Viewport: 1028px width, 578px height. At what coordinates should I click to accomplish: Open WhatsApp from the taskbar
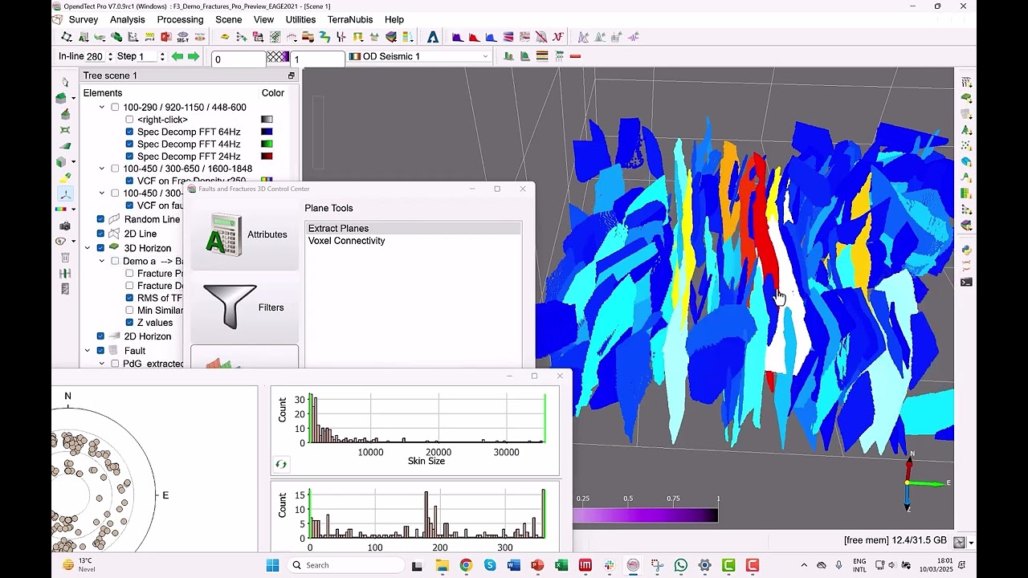click(681, 565)
